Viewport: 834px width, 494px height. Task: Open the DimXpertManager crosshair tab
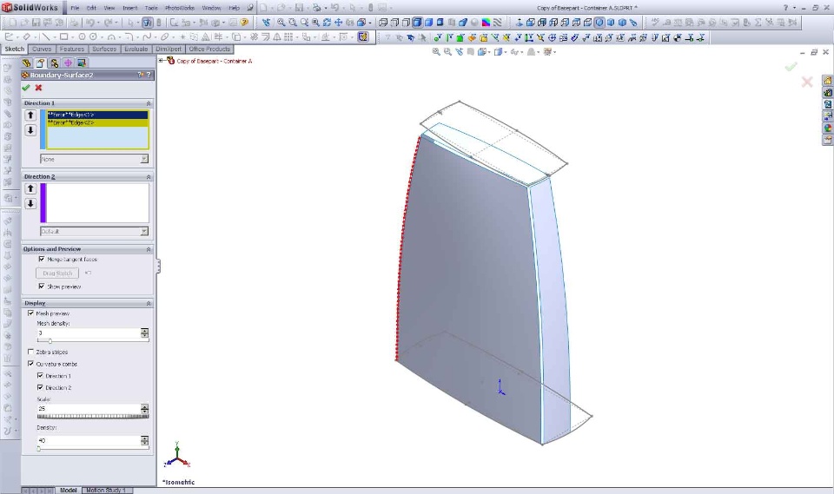pyautogui.click(x=68, y=63)
